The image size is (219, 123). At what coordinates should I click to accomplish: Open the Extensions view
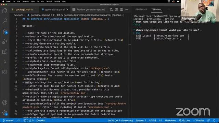(4, 52)
